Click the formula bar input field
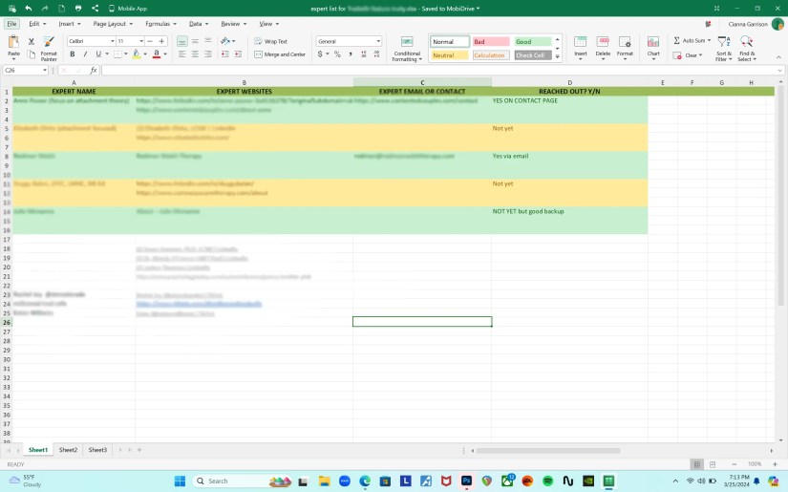Screen dimensions: 788x492 click(441, 71)
